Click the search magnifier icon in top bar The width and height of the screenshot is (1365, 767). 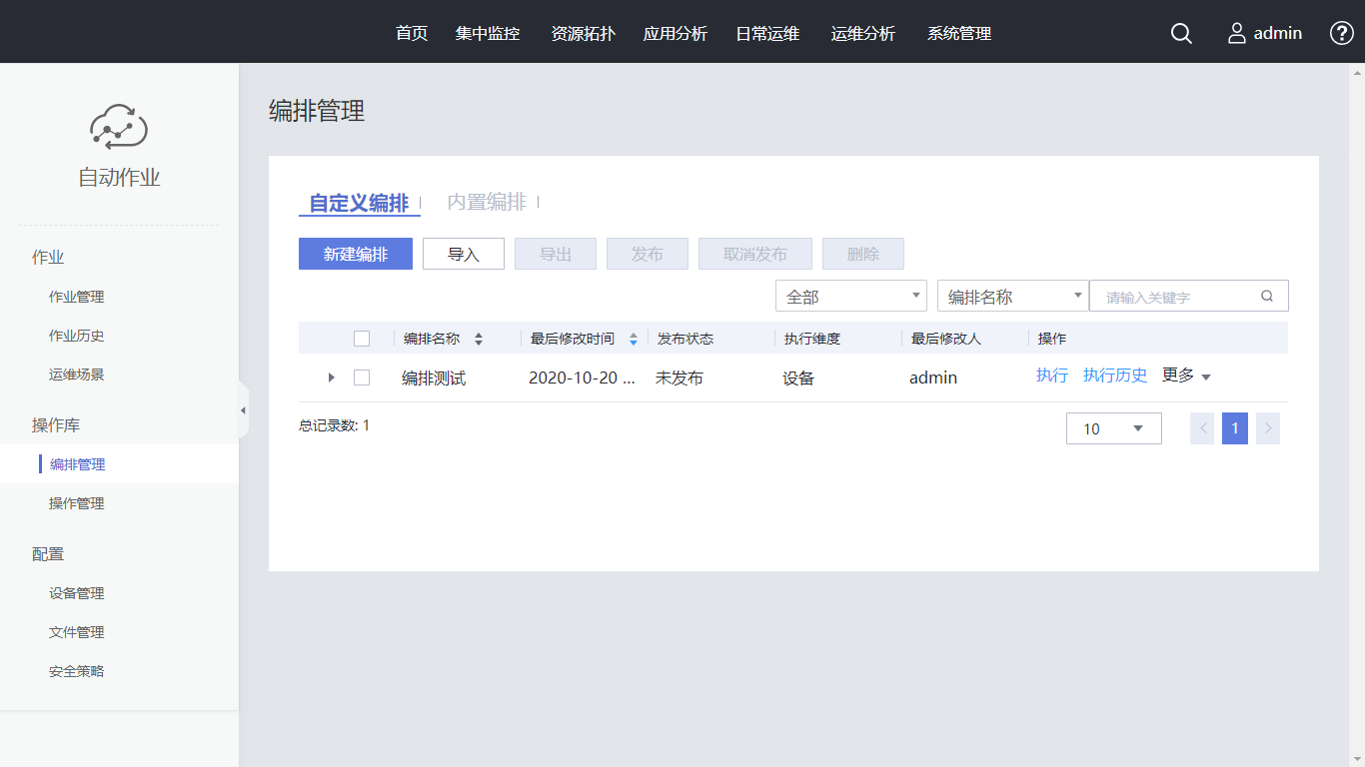pyautogui.click(x=1181, y=34)
